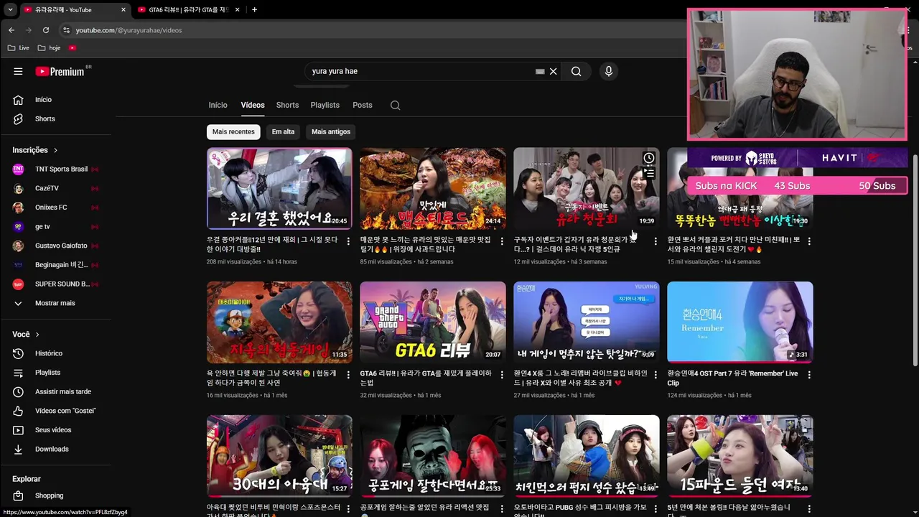
Task: Open Playlists in the sidebar
Action: tap(47, 373)
